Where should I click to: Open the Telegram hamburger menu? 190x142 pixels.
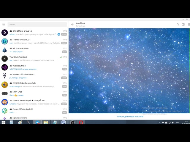click(x=4, y=25)
